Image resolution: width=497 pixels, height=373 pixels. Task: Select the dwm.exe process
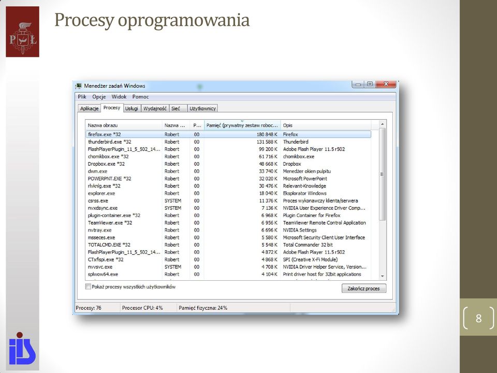(x=228, y=171)
